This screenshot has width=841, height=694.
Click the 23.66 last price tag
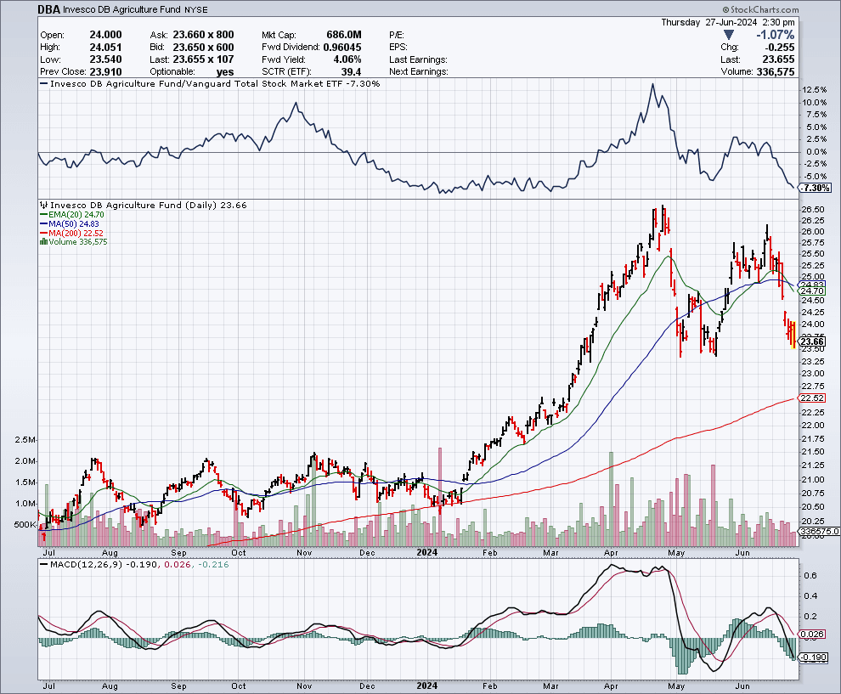[812, 341]
